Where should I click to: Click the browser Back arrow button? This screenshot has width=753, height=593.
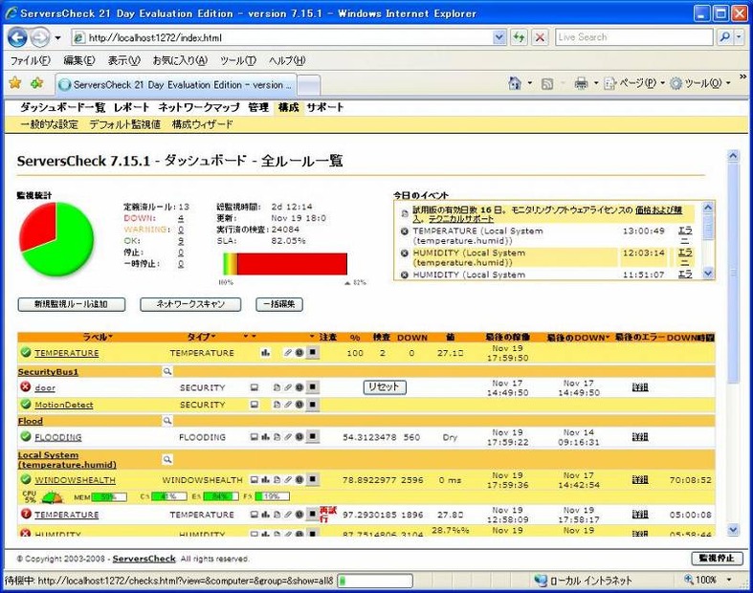click(17, 37)
